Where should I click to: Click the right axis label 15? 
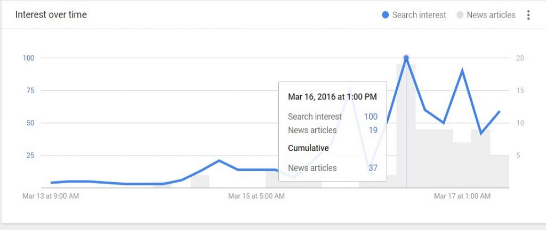pos(521,91)
